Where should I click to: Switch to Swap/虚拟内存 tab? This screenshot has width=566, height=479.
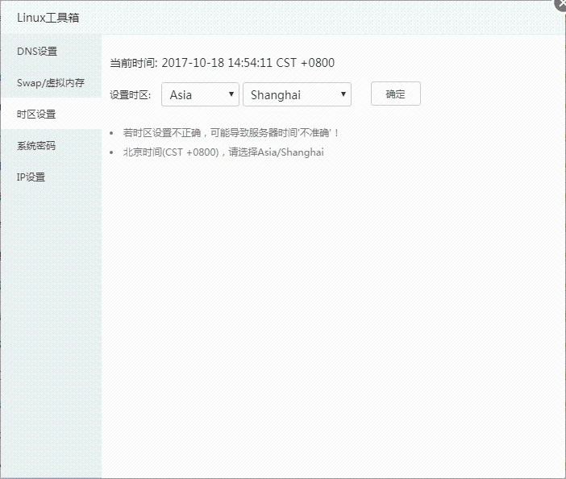(51, 83)
